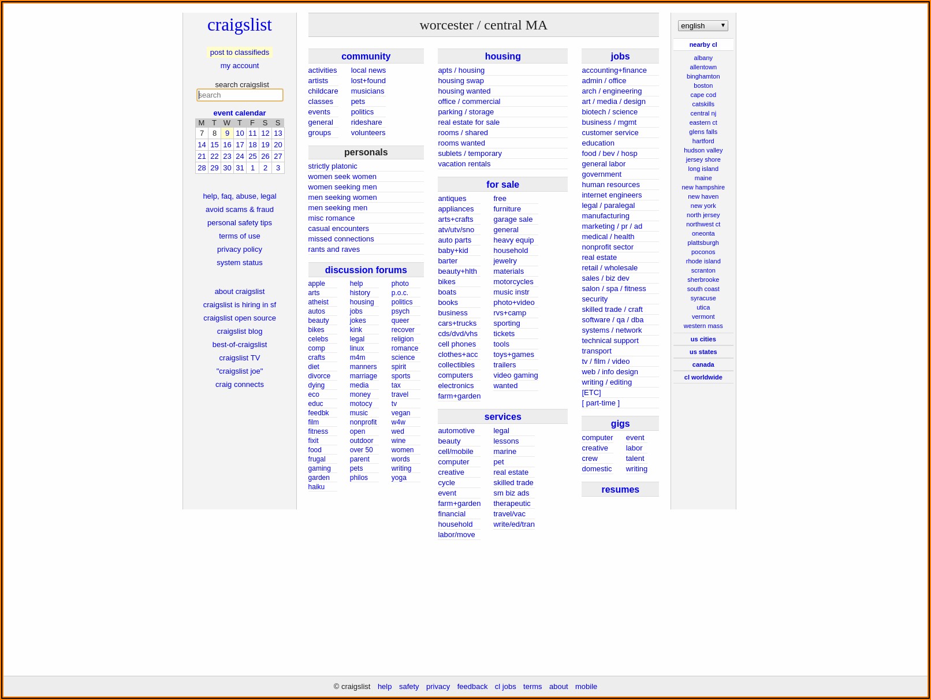View web / info design jobs

tap(610, 371)
